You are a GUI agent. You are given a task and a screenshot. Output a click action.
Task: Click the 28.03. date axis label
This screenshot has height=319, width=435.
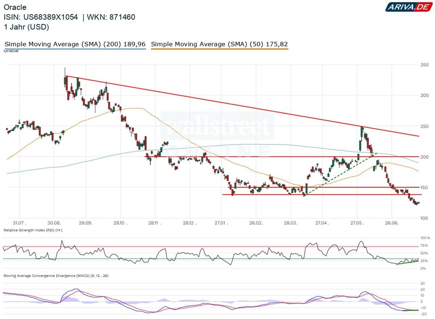click(x=290, y=223)
